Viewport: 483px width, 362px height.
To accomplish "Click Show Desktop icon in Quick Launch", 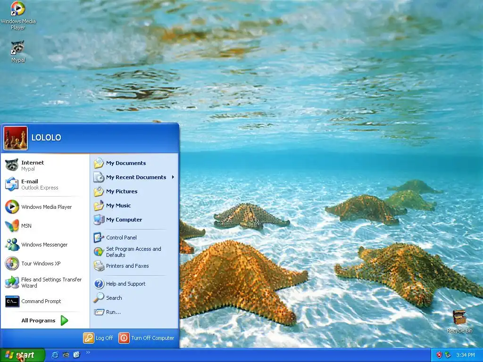I will point(77,355).
